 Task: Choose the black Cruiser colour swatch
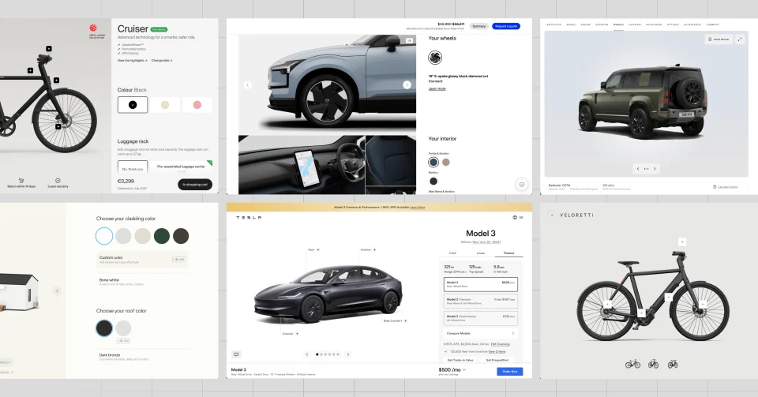click(133, 105)
